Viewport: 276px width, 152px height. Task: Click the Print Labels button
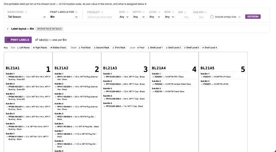click(x=18, y=40)
